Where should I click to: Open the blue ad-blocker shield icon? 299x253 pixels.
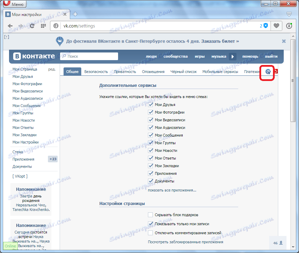point(266,26)
